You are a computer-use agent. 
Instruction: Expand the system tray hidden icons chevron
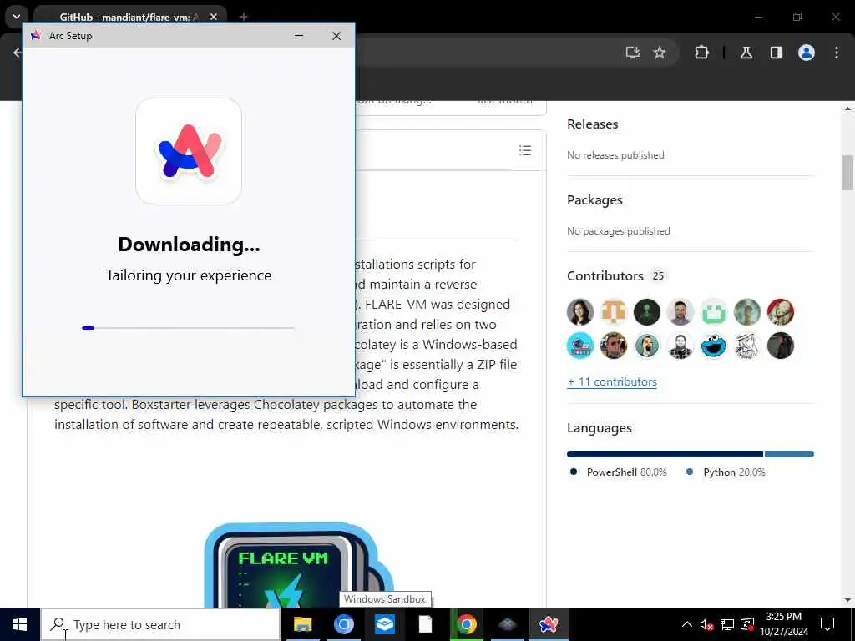[x=686, y=624]
